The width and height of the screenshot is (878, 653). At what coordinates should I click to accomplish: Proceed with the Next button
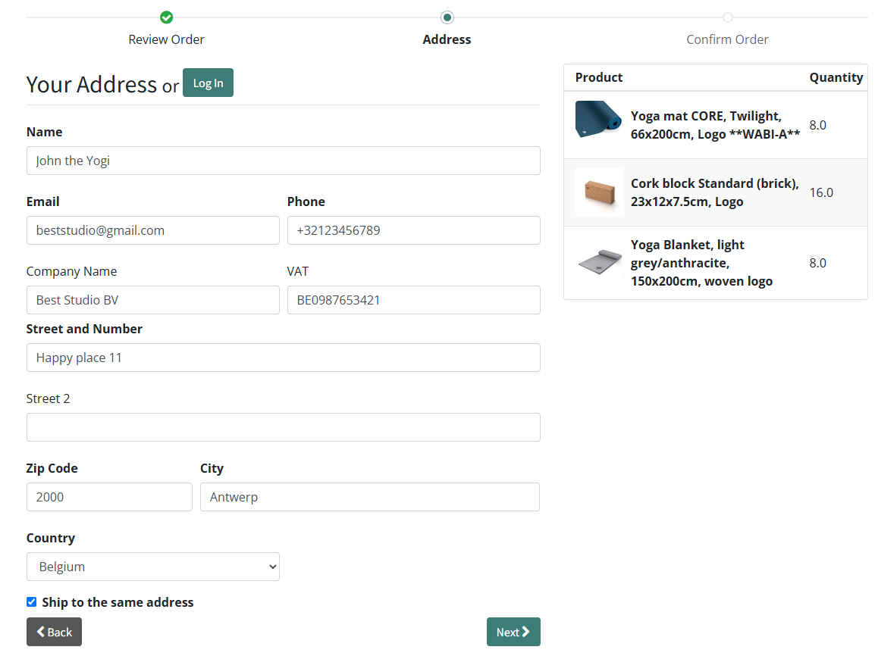513,632
